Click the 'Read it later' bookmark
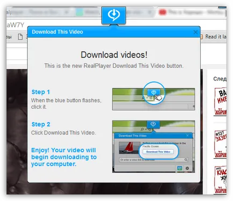This screenshot has height=201, width=233. coord(213,36)
